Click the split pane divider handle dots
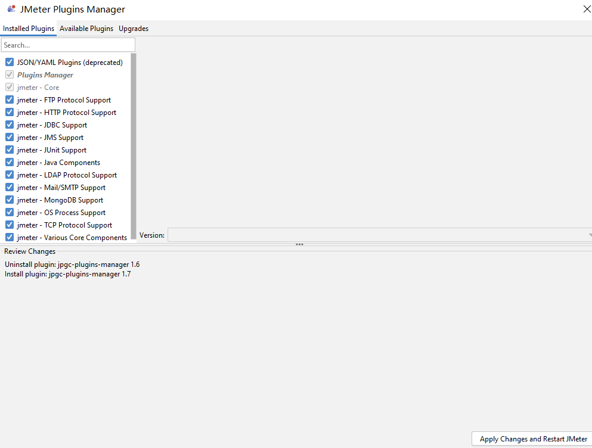Viewport: 592px width, 448px height. [299, 245]
